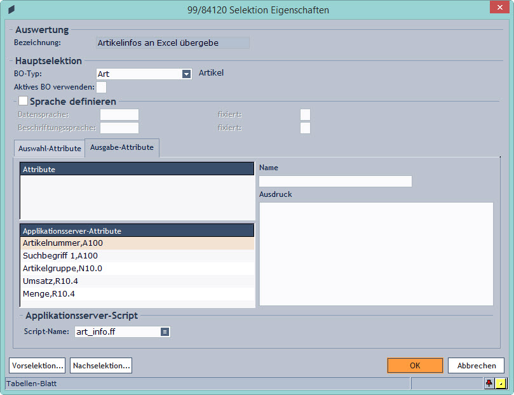
Task: Click the yellow note icon in the status bar
Action: (501, 384)
